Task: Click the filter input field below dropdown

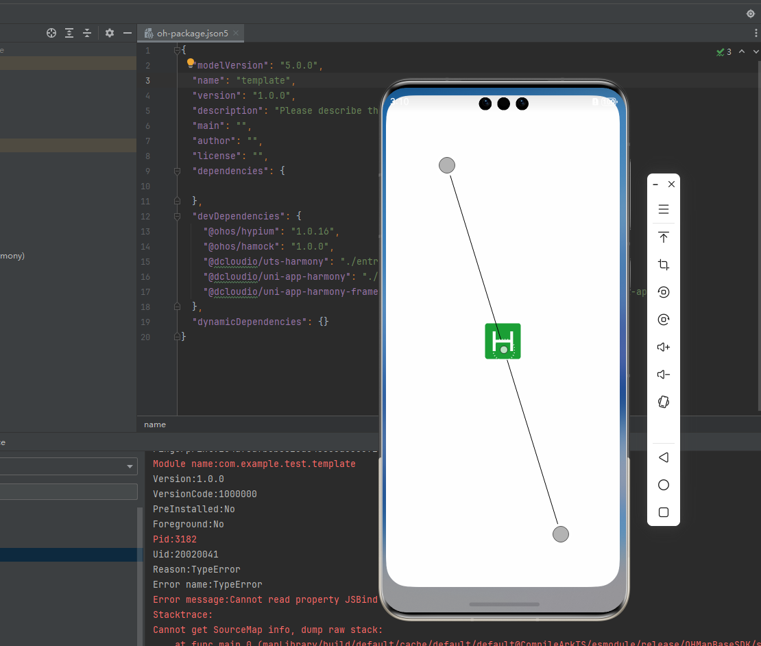Action: click(x=68, y=492)
